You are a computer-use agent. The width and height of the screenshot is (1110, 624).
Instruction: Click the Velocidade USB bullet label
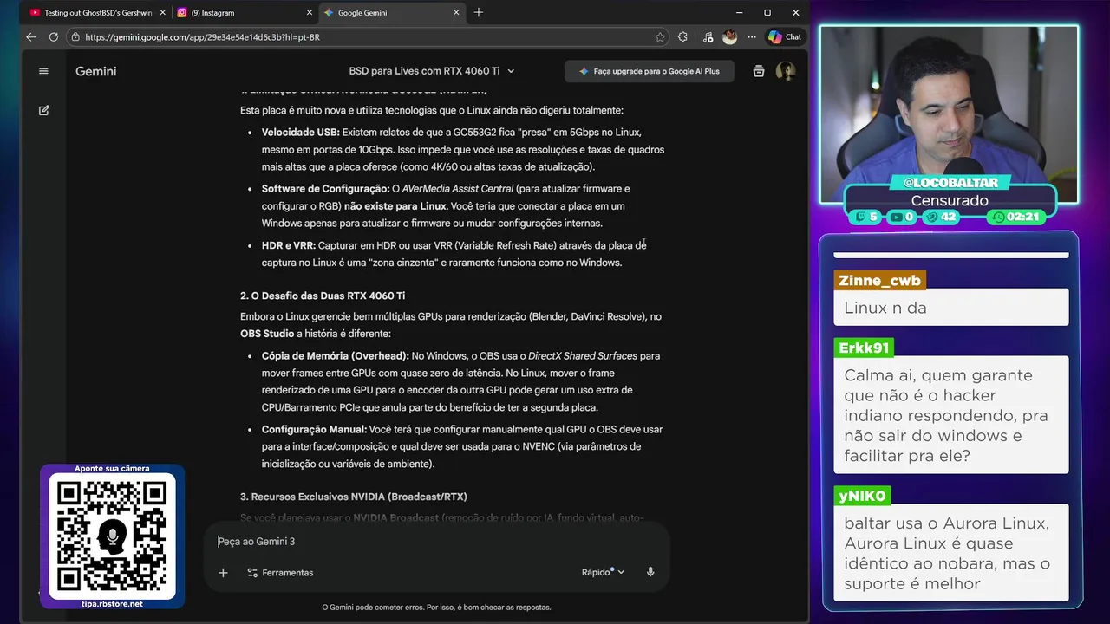click(301, 133)
